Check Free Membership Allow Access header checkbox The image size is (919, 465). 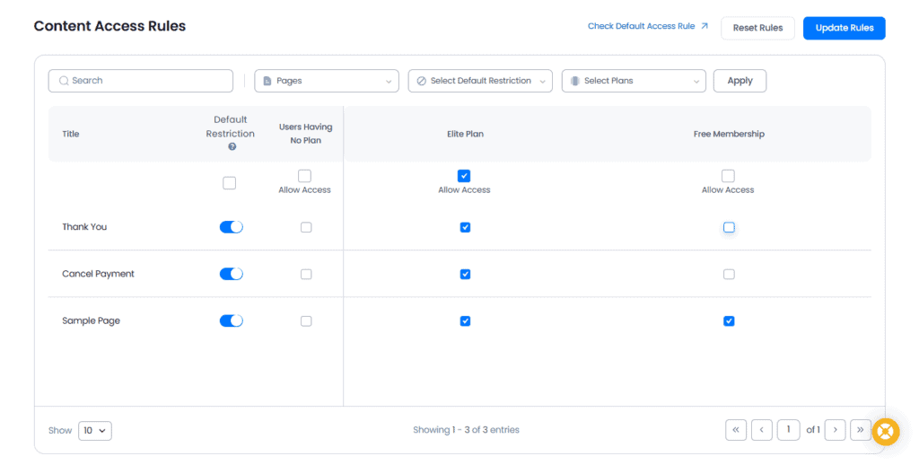pos(728,175)
